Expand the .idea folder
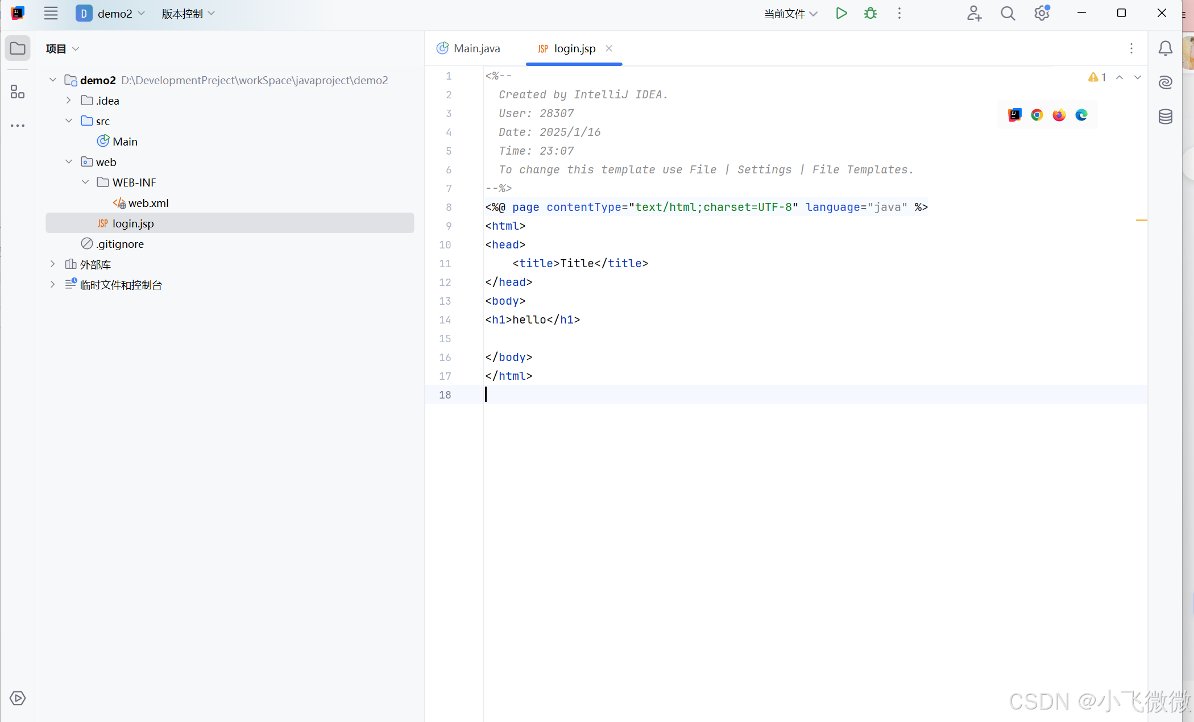 coord(69,101)
